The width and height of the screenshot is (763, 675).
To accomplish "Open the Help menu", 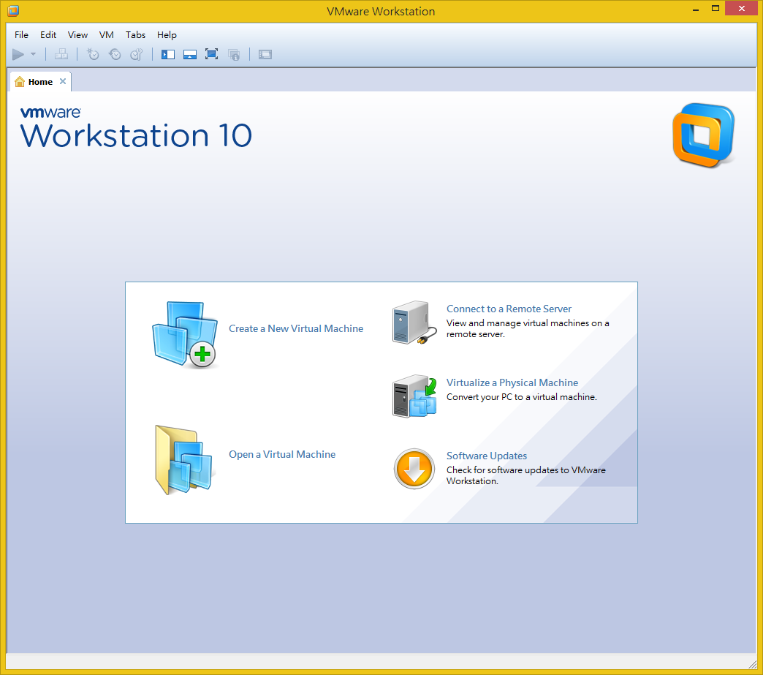I will tap(167, 34).
